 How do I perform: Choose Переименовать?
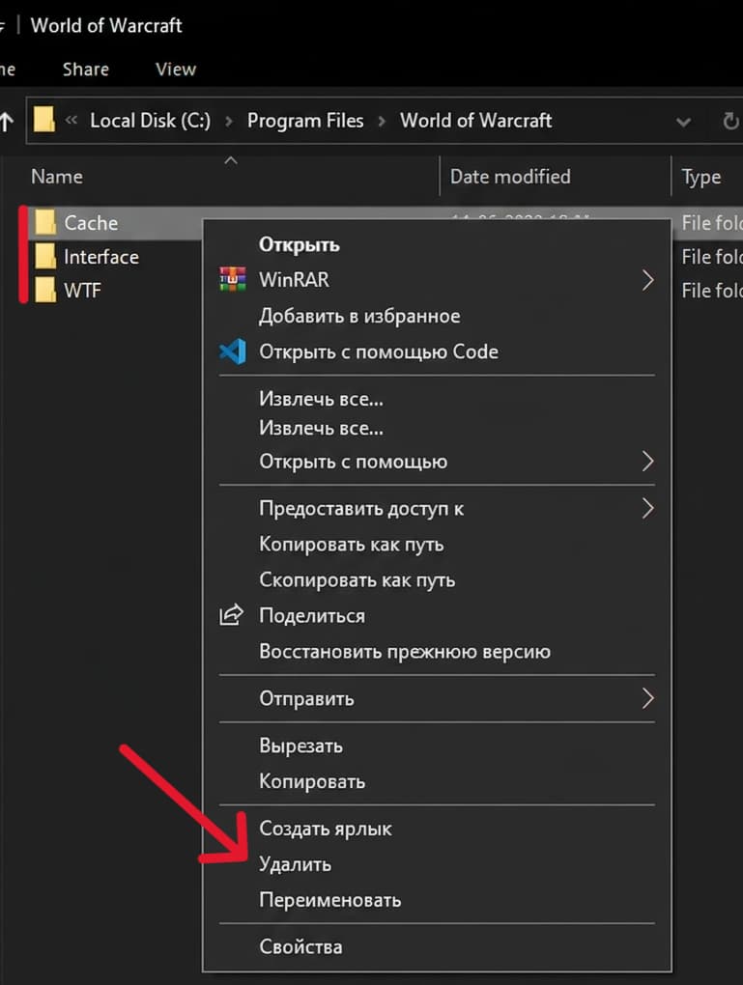tap(330, 900)
